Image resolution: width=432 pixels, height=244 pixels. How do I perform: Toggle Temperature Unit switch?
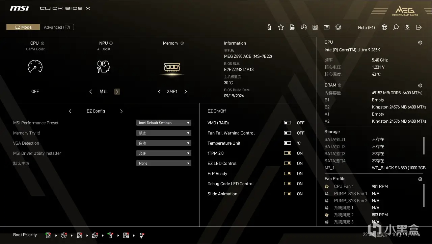pyautogui.click(x=288, y=143)
